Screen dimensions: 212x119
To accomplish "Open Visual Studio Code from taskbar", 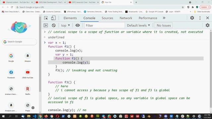I will (x=34, y=116).
